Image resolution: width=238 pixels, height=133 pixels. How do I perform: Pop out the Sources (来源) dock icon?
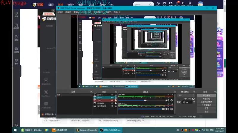115,92
